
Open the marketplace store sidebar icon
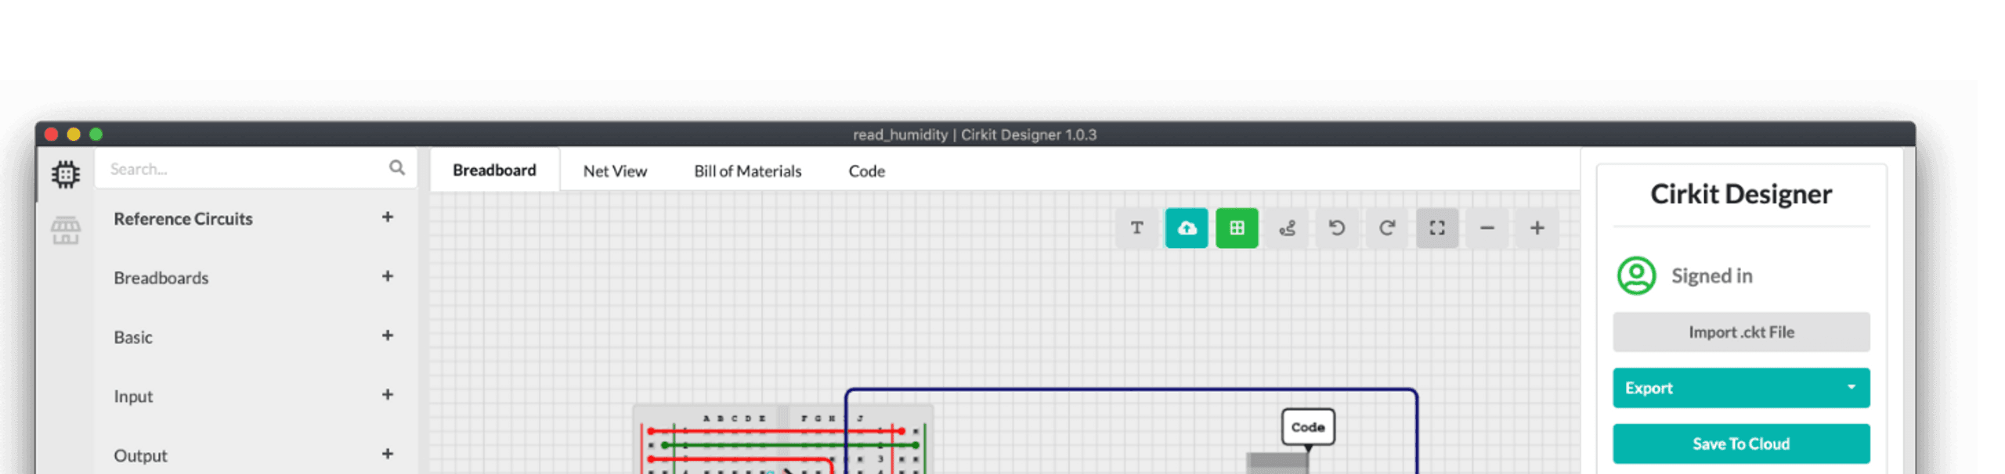66,231
